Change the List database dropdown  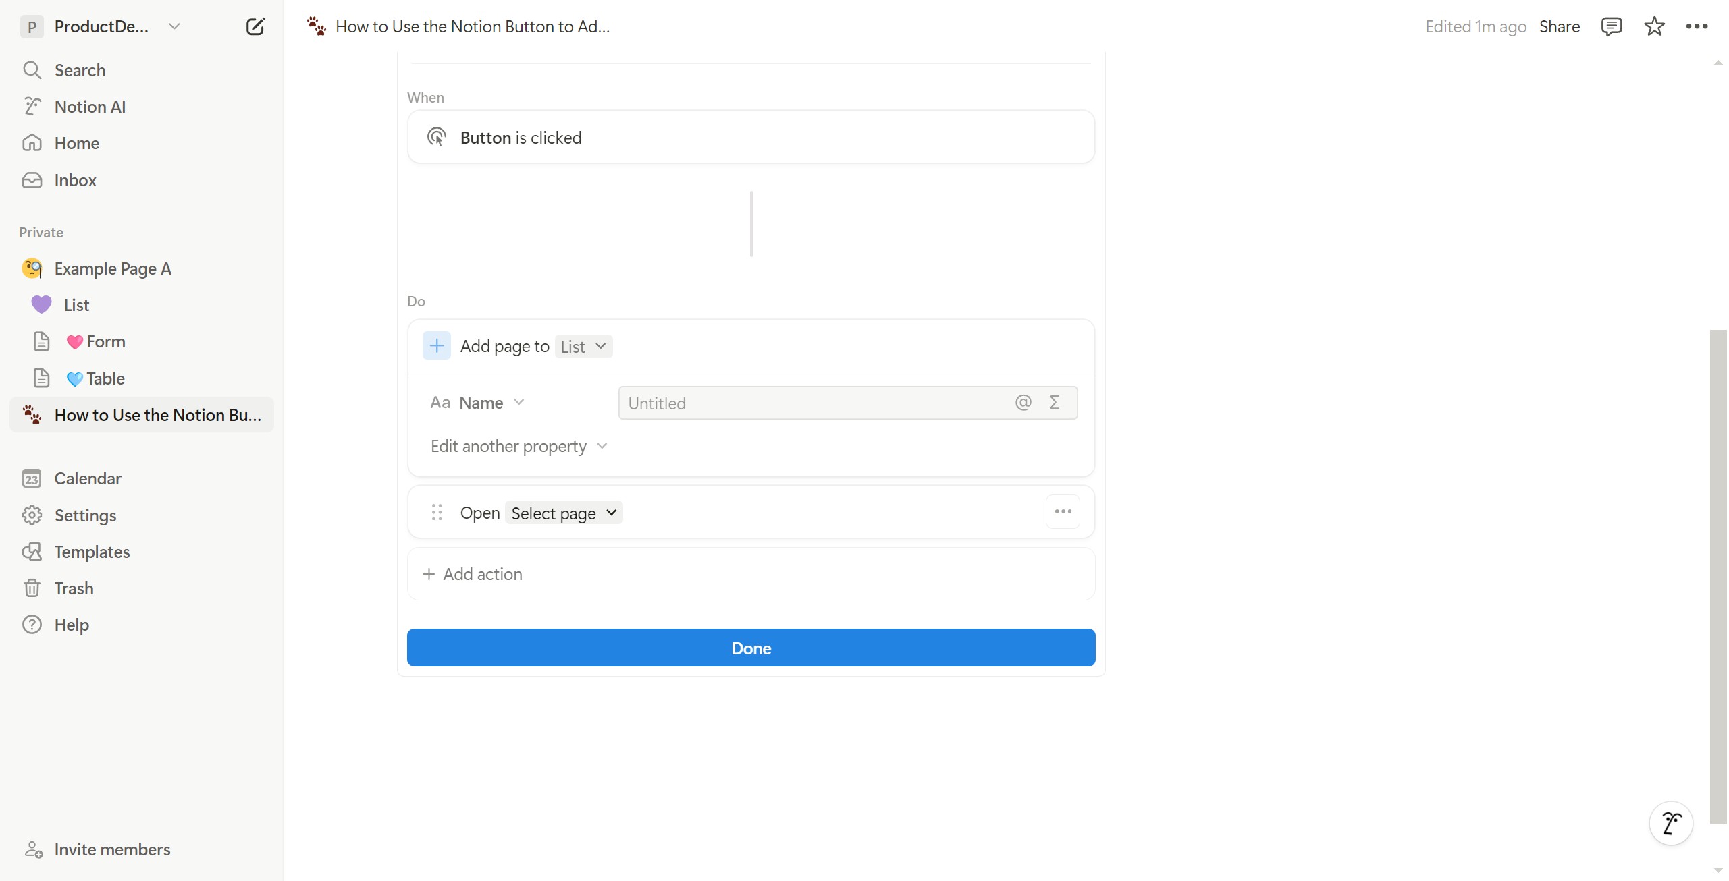tap(583, 347)
